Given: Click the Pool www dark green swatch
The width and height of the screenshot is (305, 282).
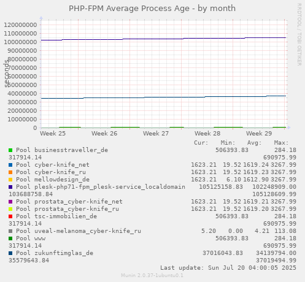Looking at the screenshot, I should pyautogui.click(x=10, y=238).
